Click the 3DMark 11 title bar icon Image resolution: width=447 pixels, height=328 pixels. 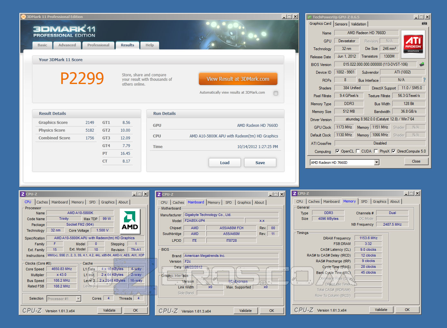pos(23,17)
